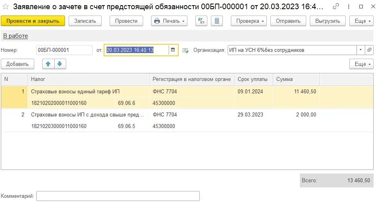This screenshot has width=378, height=203.
Task: Show Дт/Кт accounting entries
Action: point(201,21)
